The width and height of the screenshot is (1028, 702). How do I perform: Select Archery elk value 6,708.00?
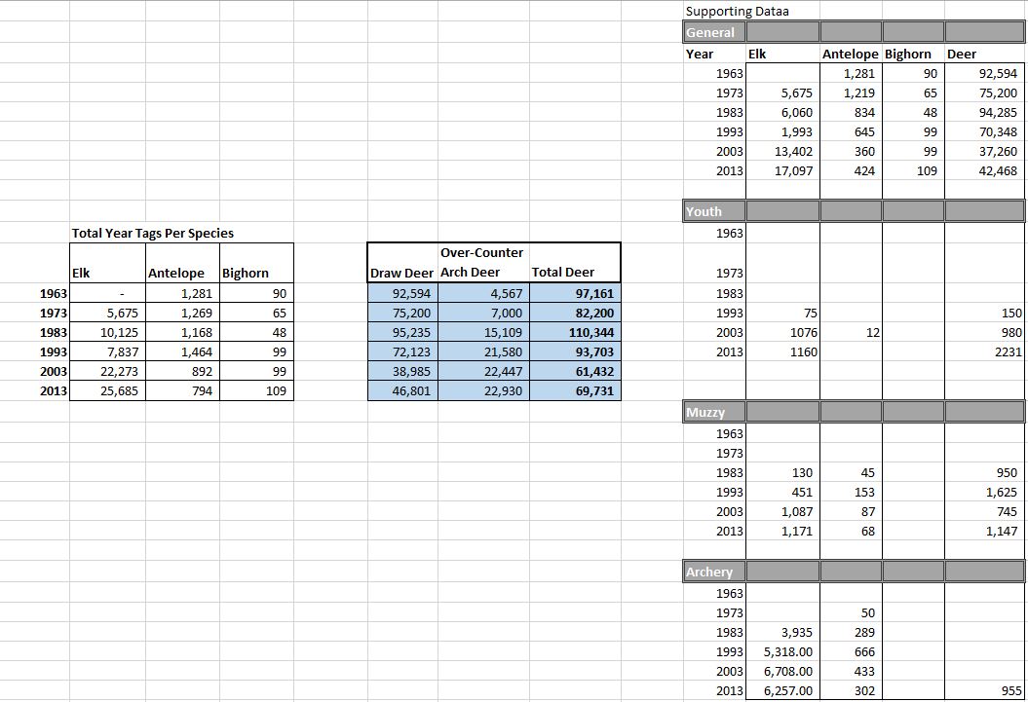coord(782,671)
